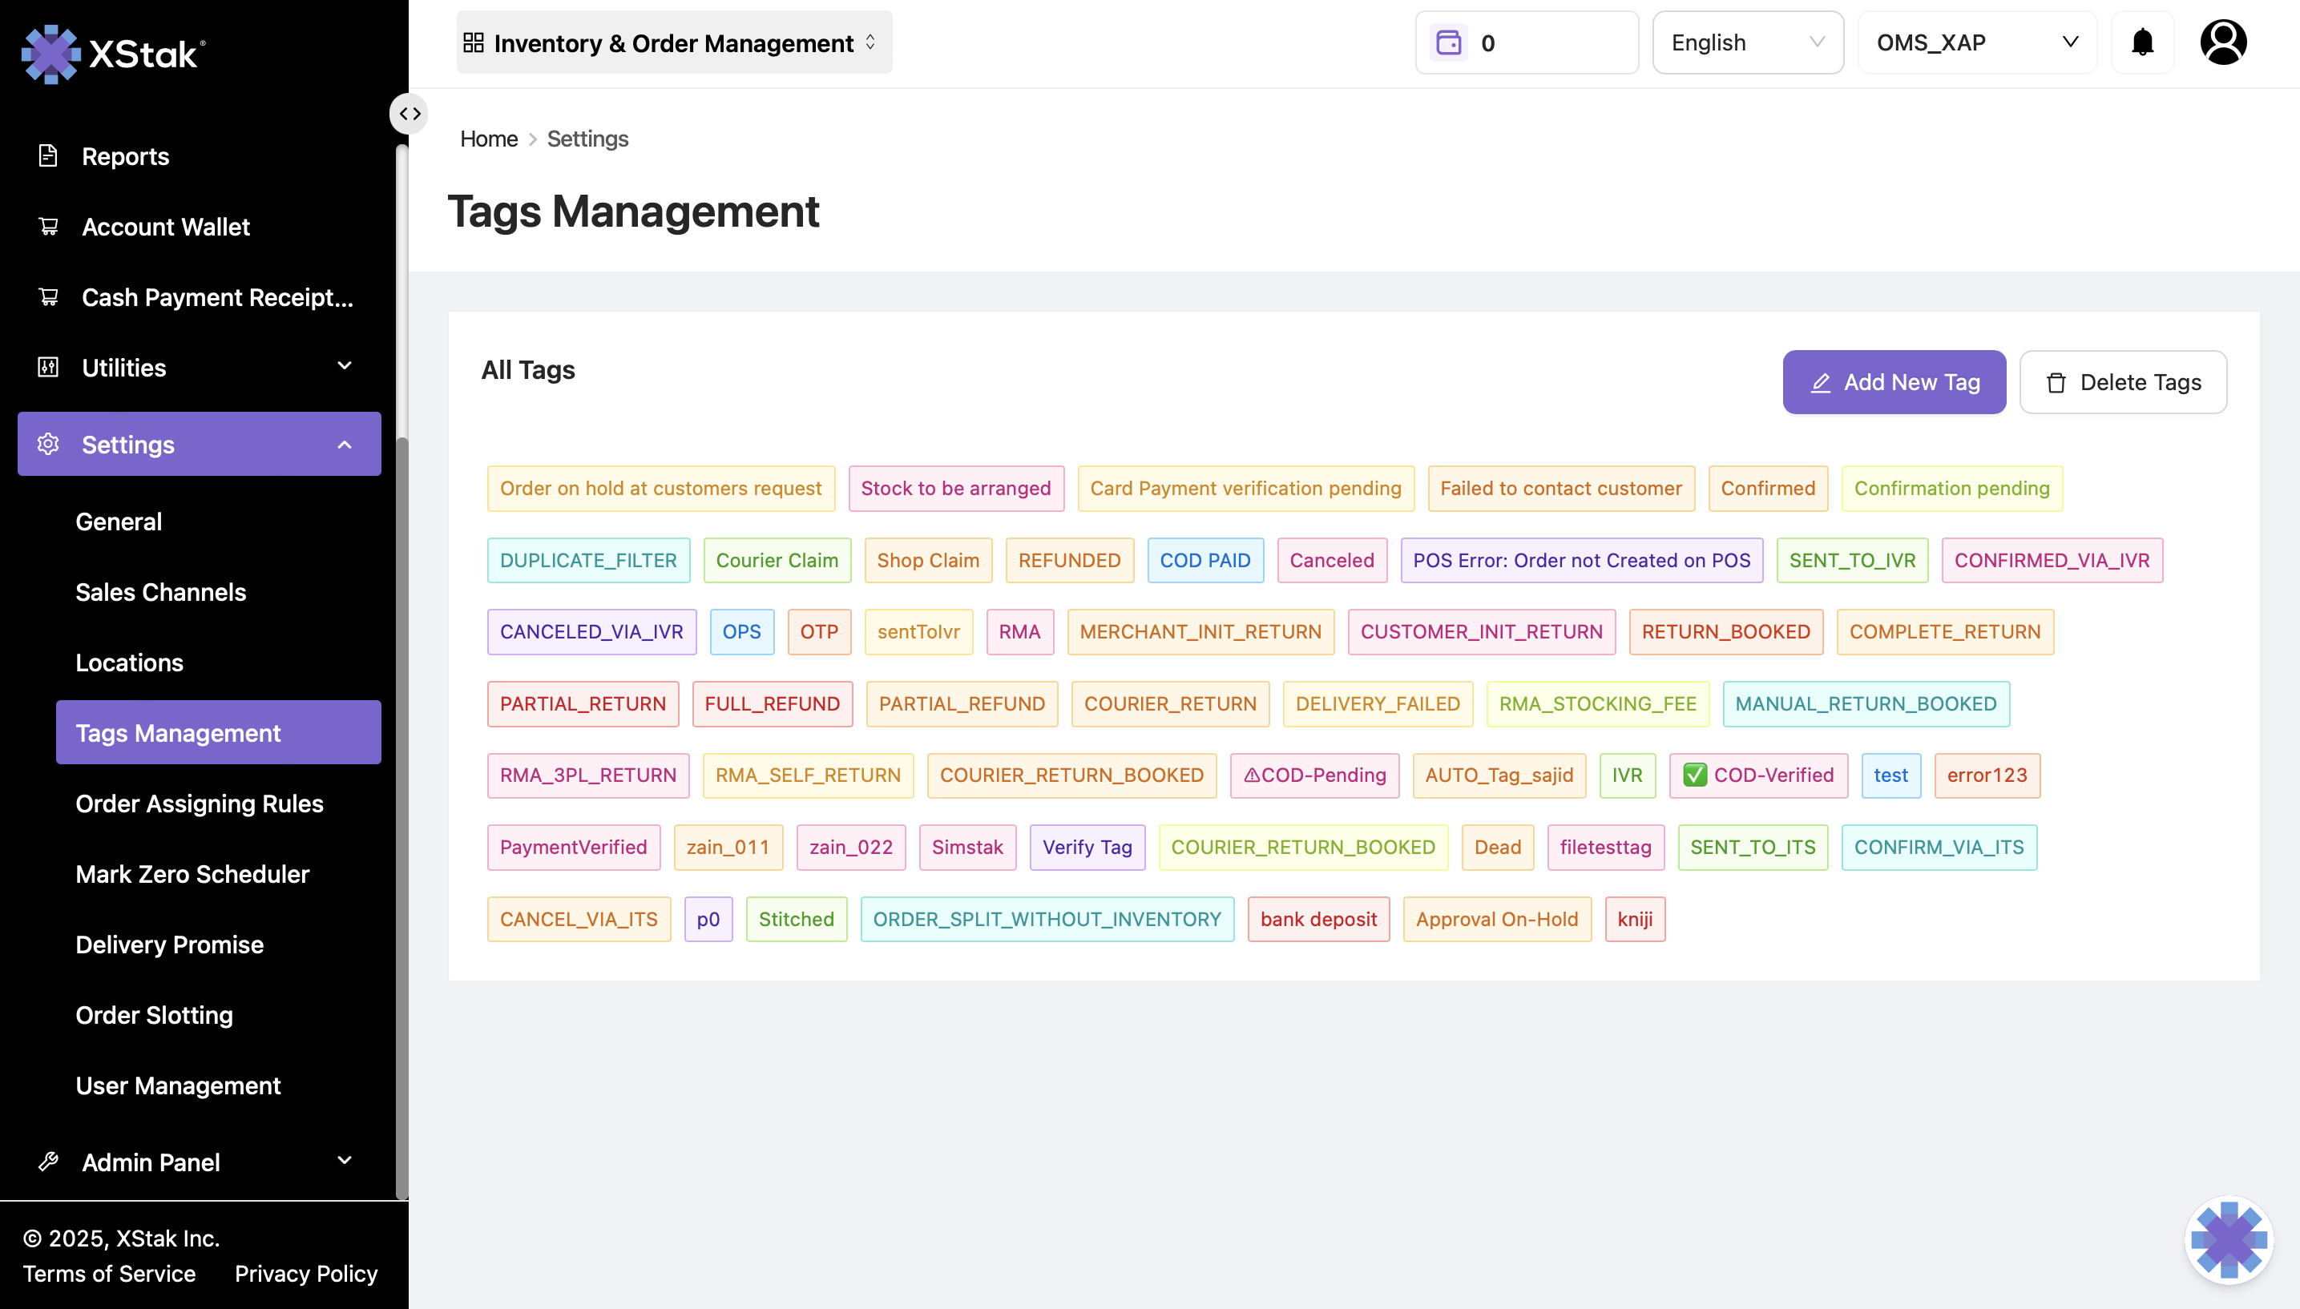Viewport: 2300px width, 1309px height.
Task: Click the Admin Panel wrench icon
Action: (49, 1162)
